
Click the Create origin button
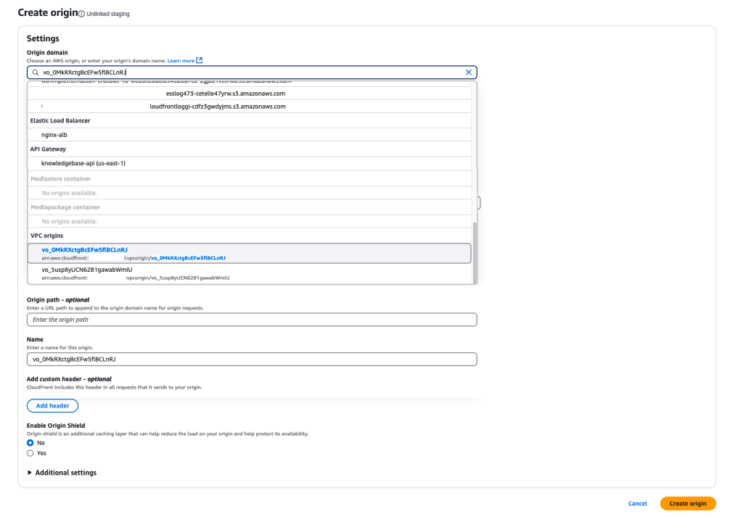[687, 503]
